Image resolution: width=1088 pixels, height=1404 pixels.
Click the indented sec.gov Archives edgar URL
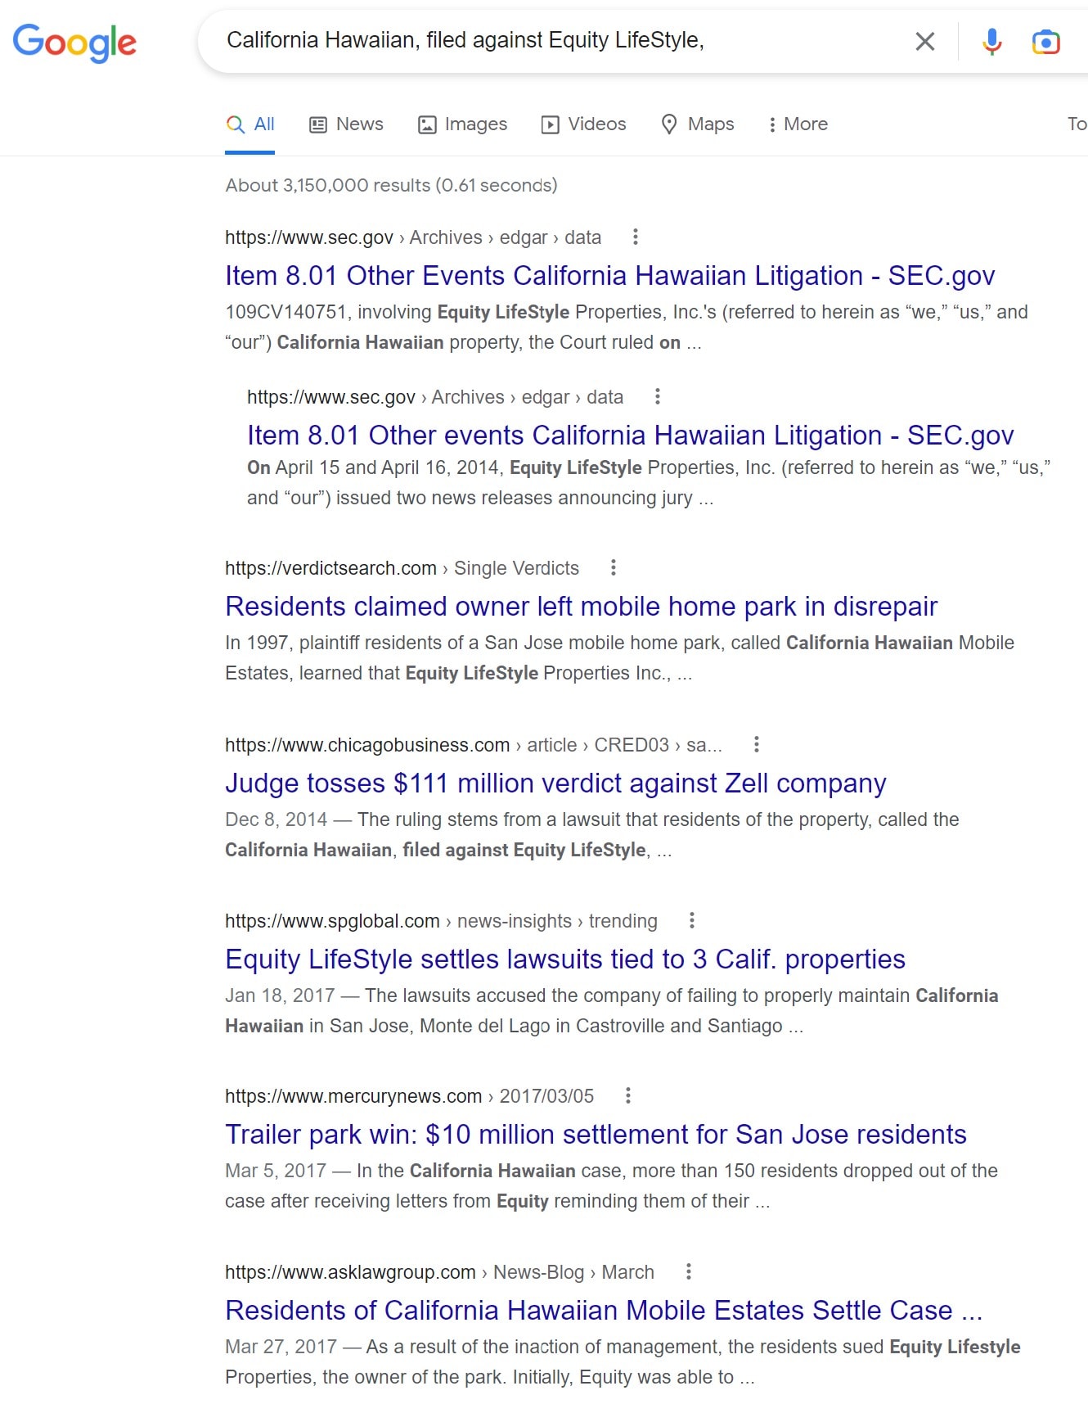click(x=435, y=397)
